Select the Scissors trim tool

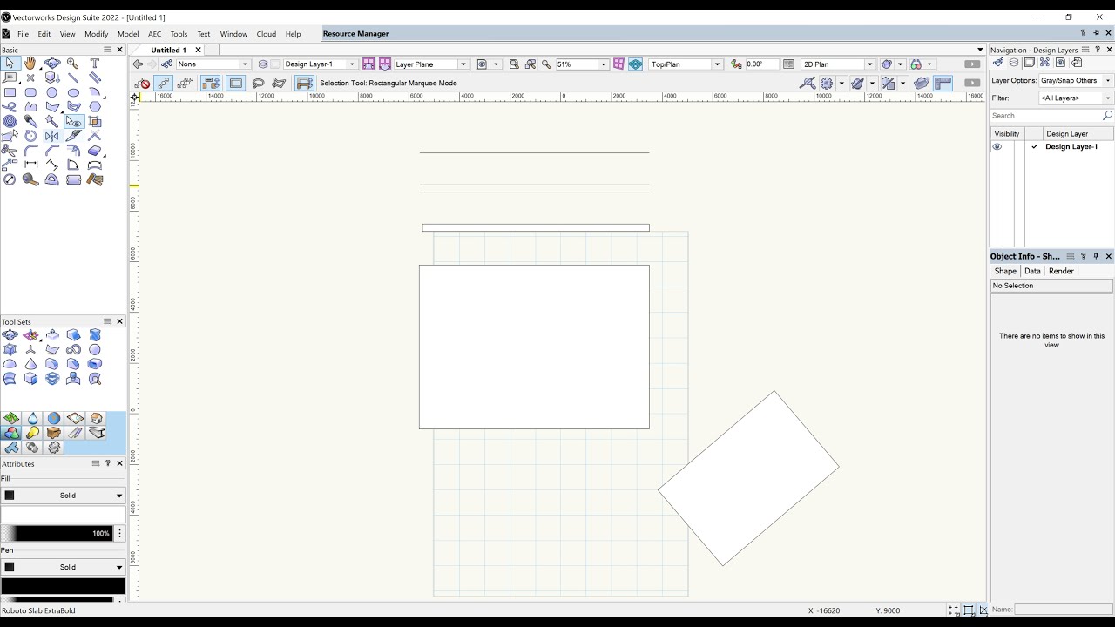10,151
